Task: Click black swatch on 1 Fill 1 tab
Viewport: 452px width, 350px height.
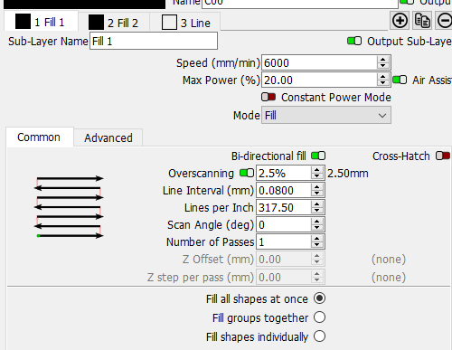Action: (23, 22)
